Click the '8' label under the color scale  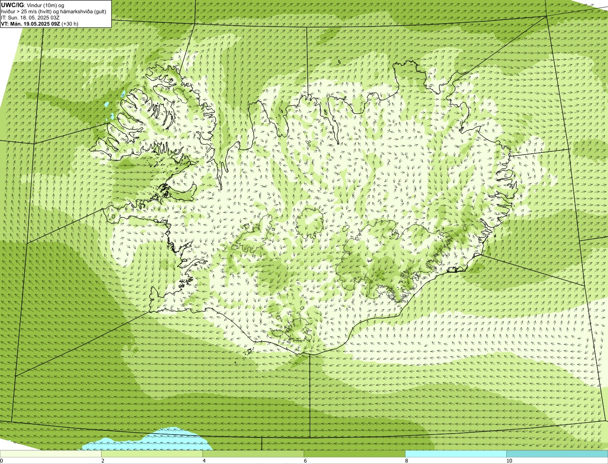[x=407, y=461]
